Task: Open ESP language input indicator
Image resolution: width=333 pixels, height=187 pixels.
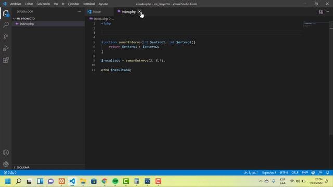Action: 283,181
